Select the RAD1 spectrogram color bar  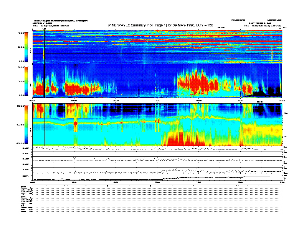[x=26, y=81]
